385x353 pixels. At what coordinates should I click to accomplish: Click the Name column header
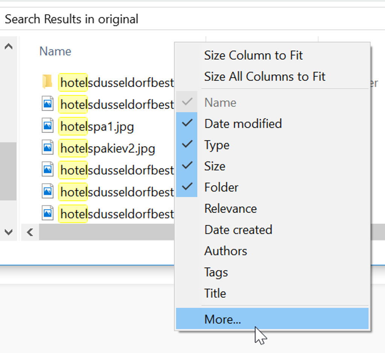[x=55, y=51]
